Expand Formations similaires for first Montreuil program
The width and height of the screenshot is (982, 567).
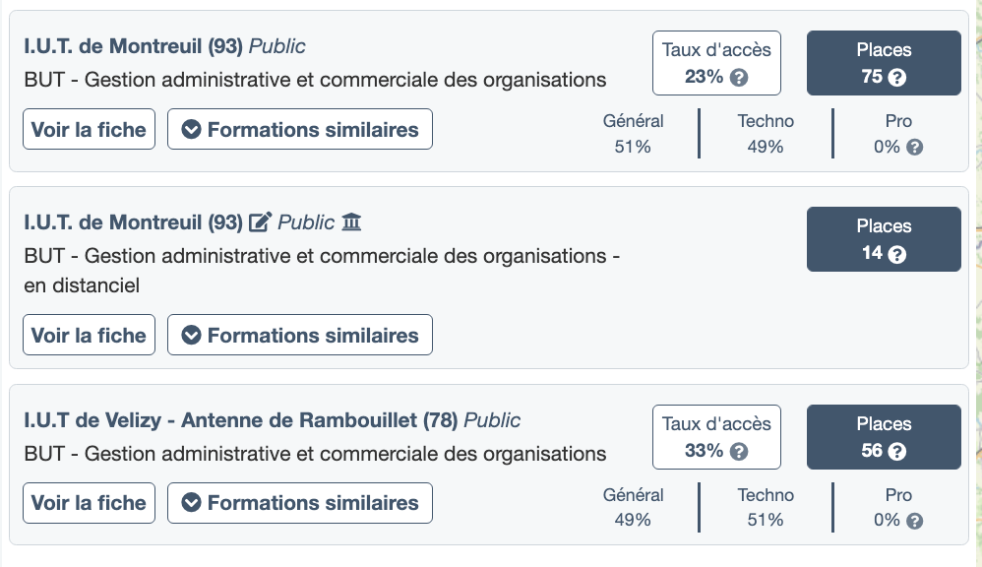[300, 129]
